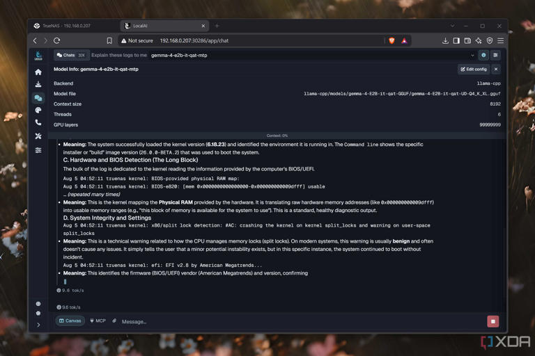
Task: Open the phone talk icon in sidebar
Action: coord(38,122)
